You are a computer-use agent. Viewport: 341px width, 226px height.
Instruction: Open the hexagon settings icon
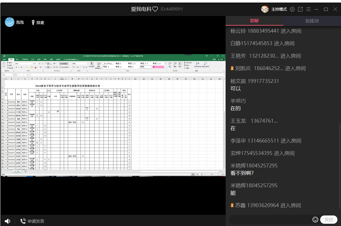292,9
